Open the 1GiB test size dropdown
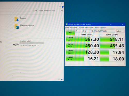Screen dimensions: 129x96 point(86,31)
